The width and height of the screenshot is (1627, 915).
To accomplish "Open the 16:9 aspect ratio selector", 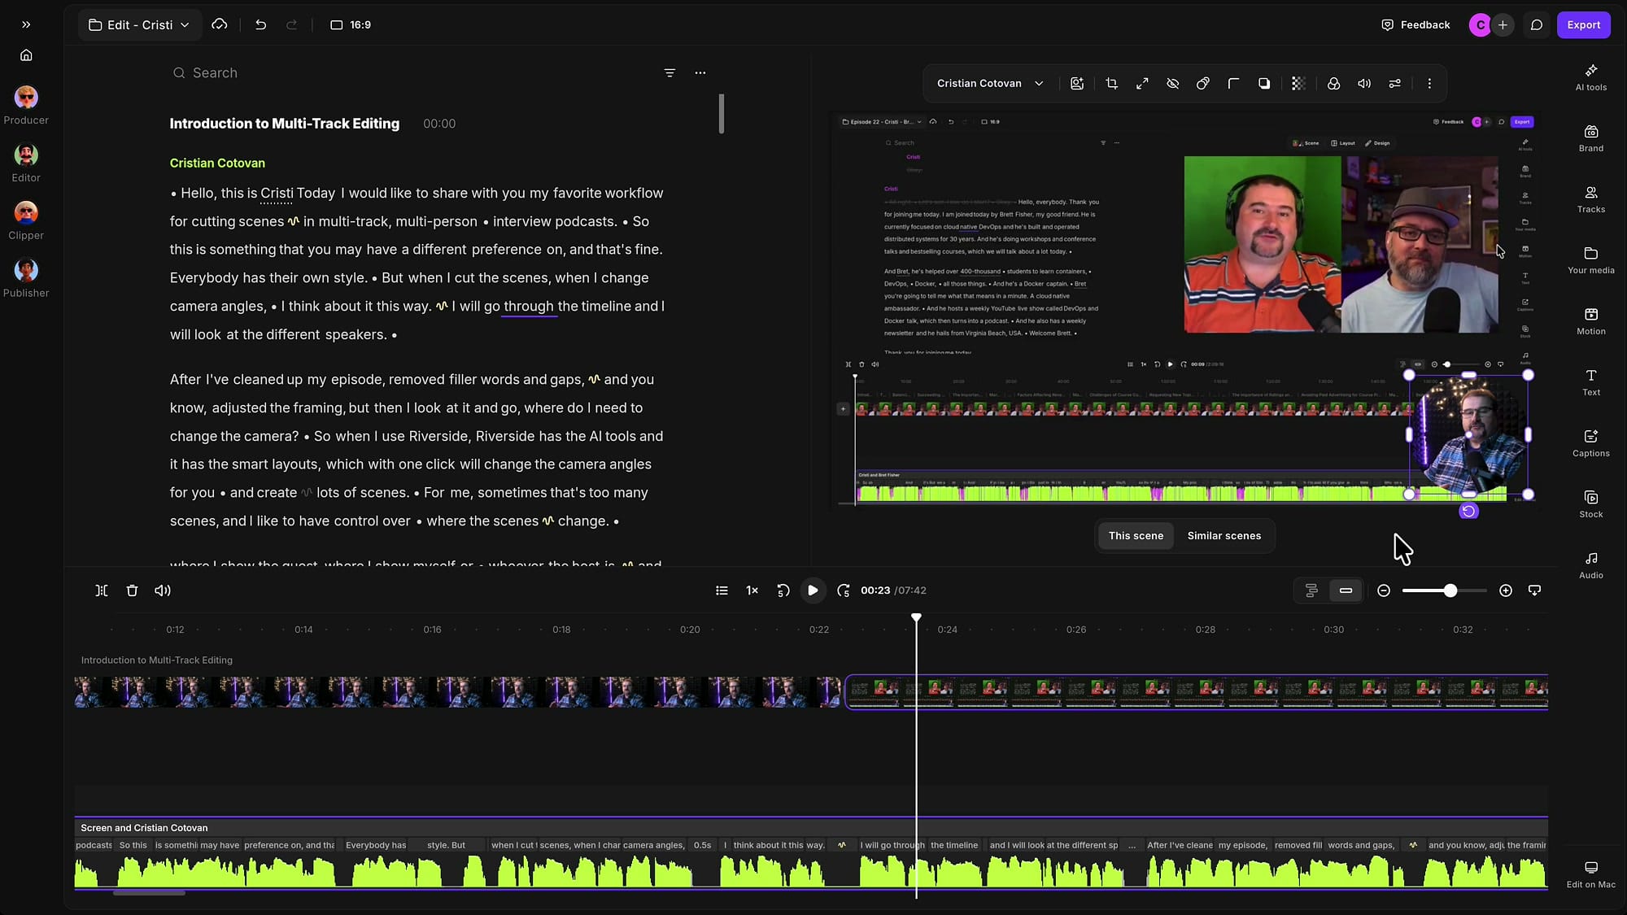I will (x=351, y=24).
